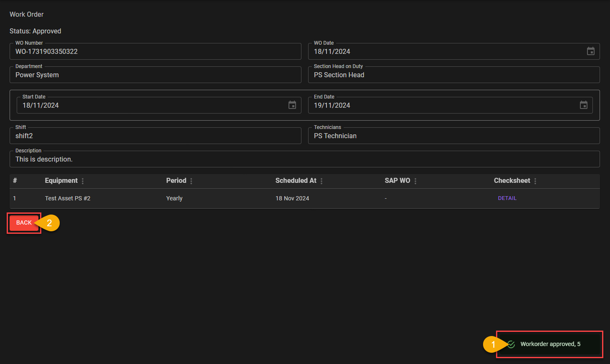Select the Test Asset PS #2 row
Screen dimensions: 610x364
tap(68, 198)
